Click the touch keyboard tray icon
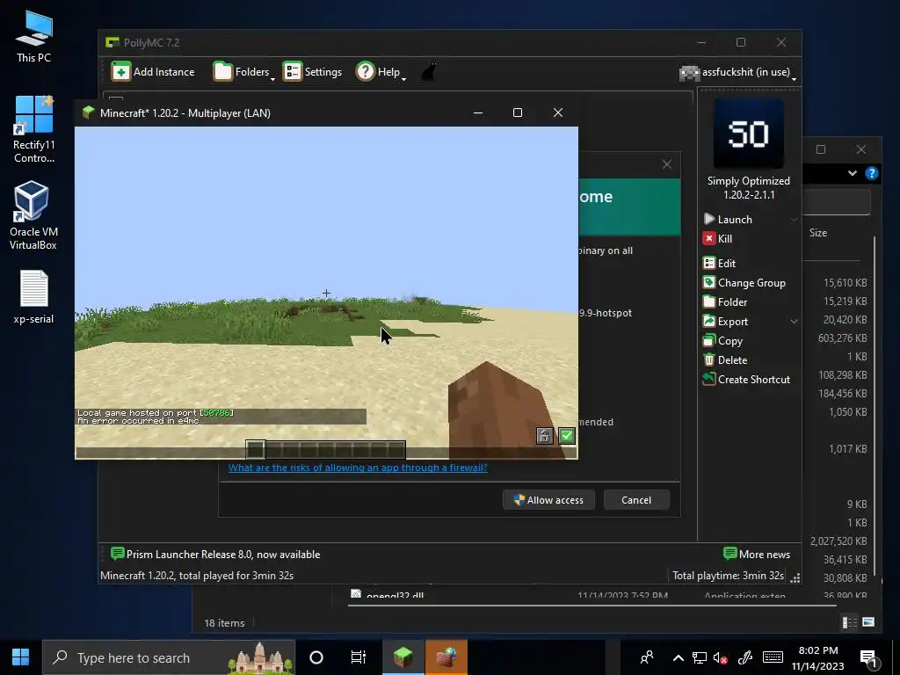Screen dimensions: 900x675 click(x=773, y=657)
